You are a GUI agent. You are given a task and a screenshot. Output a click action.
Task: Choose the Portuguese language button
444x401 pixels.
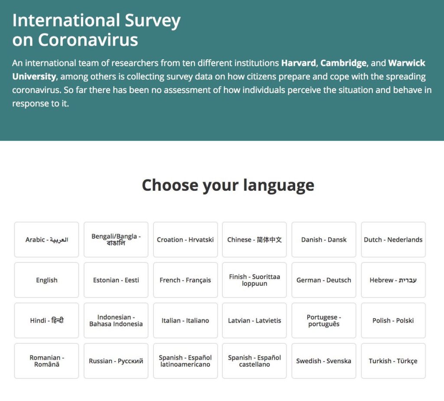(324, 320)
